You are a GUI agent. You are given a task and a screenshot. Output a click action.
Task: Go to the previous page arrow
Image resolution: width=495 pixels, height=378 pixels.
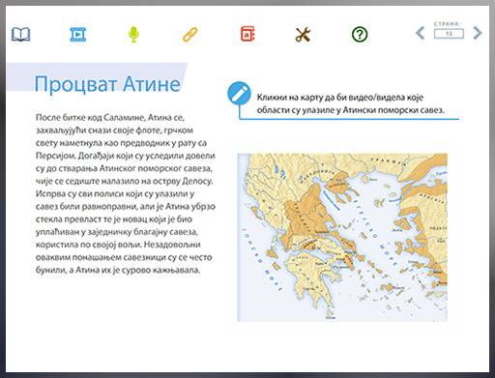[x=421, y=33]
